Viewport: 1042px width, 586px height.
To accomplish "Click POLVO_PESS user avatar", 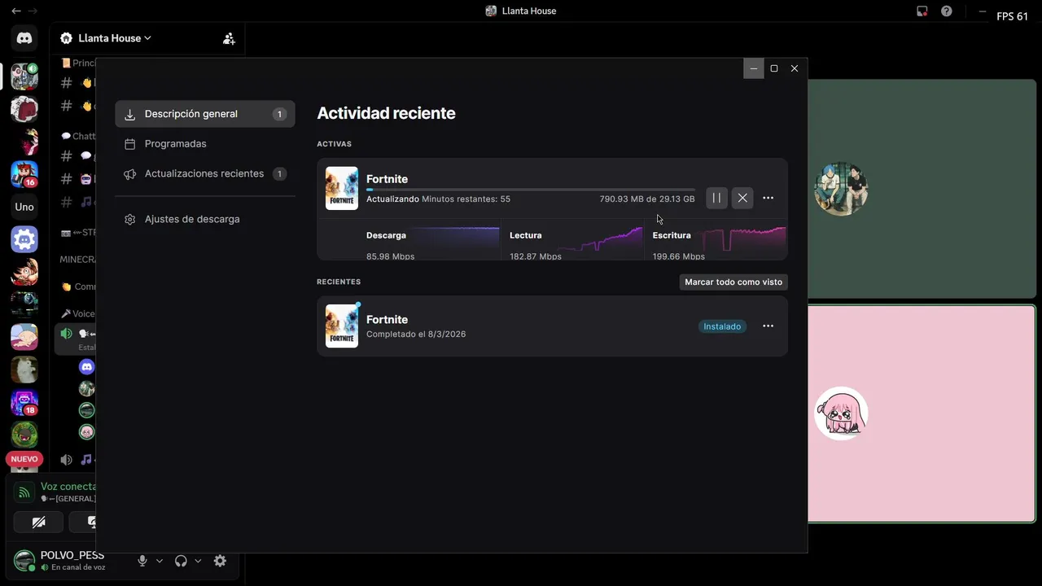I will click(24, 561).
